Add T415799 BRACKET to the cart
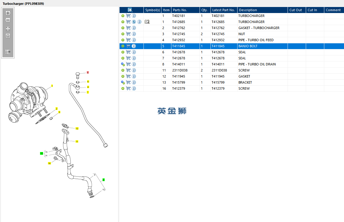Viewport: 344px width, 222px height. click(x=128, y=82)
